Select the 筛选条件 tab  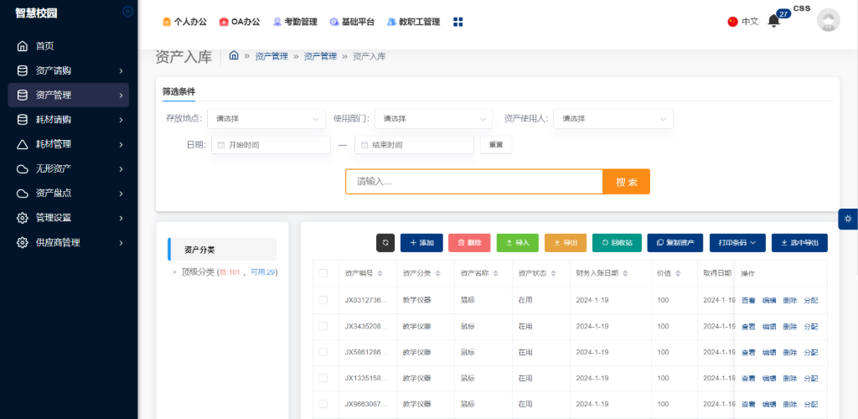(178, 91)
